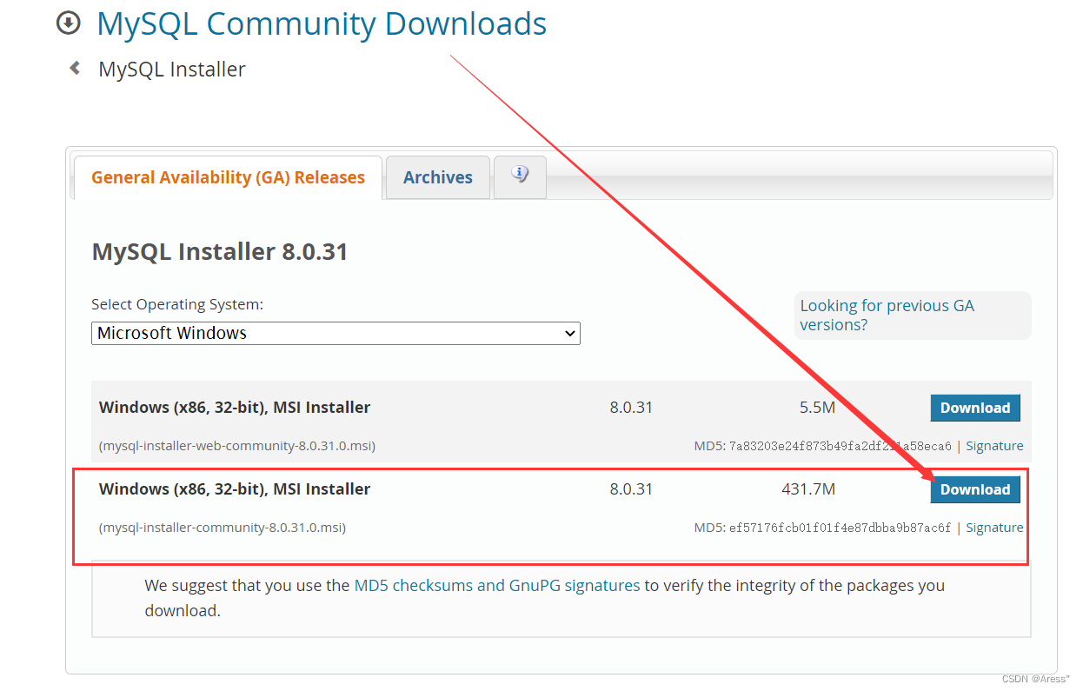Select the 431.7M file size value

808,489
